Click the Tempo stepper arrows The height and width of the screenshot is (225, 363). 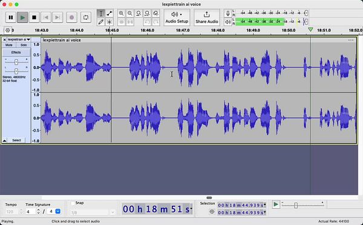pyautogui.click(x=21, y=212)
